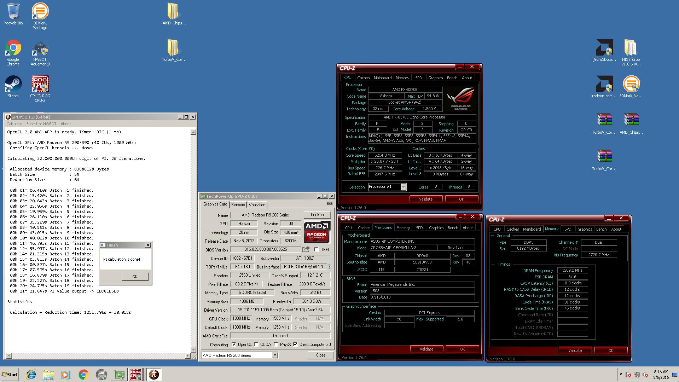Open AMD_Chips RAR archive icon
The width and height of the screenshot is (679, 382).
631,124
